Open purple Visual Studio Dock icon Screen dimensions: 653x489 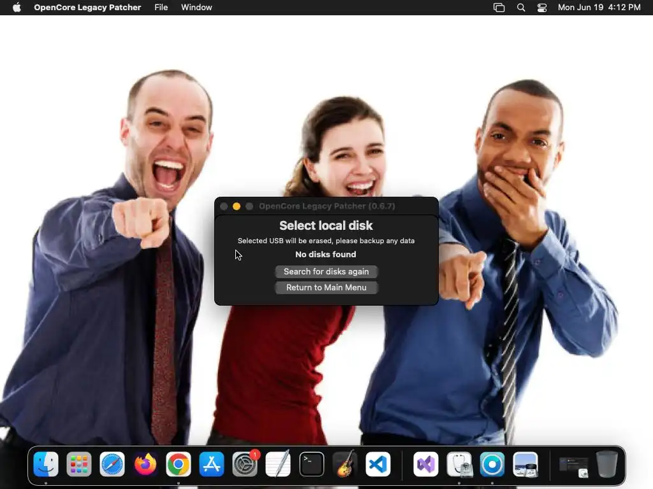(425, 464)
